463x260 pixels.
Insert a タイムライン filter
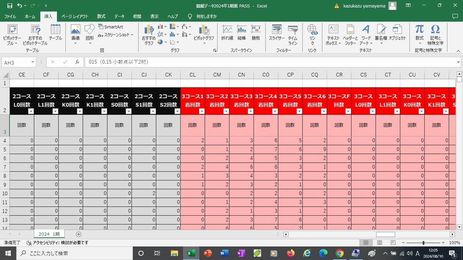(293, 35)
